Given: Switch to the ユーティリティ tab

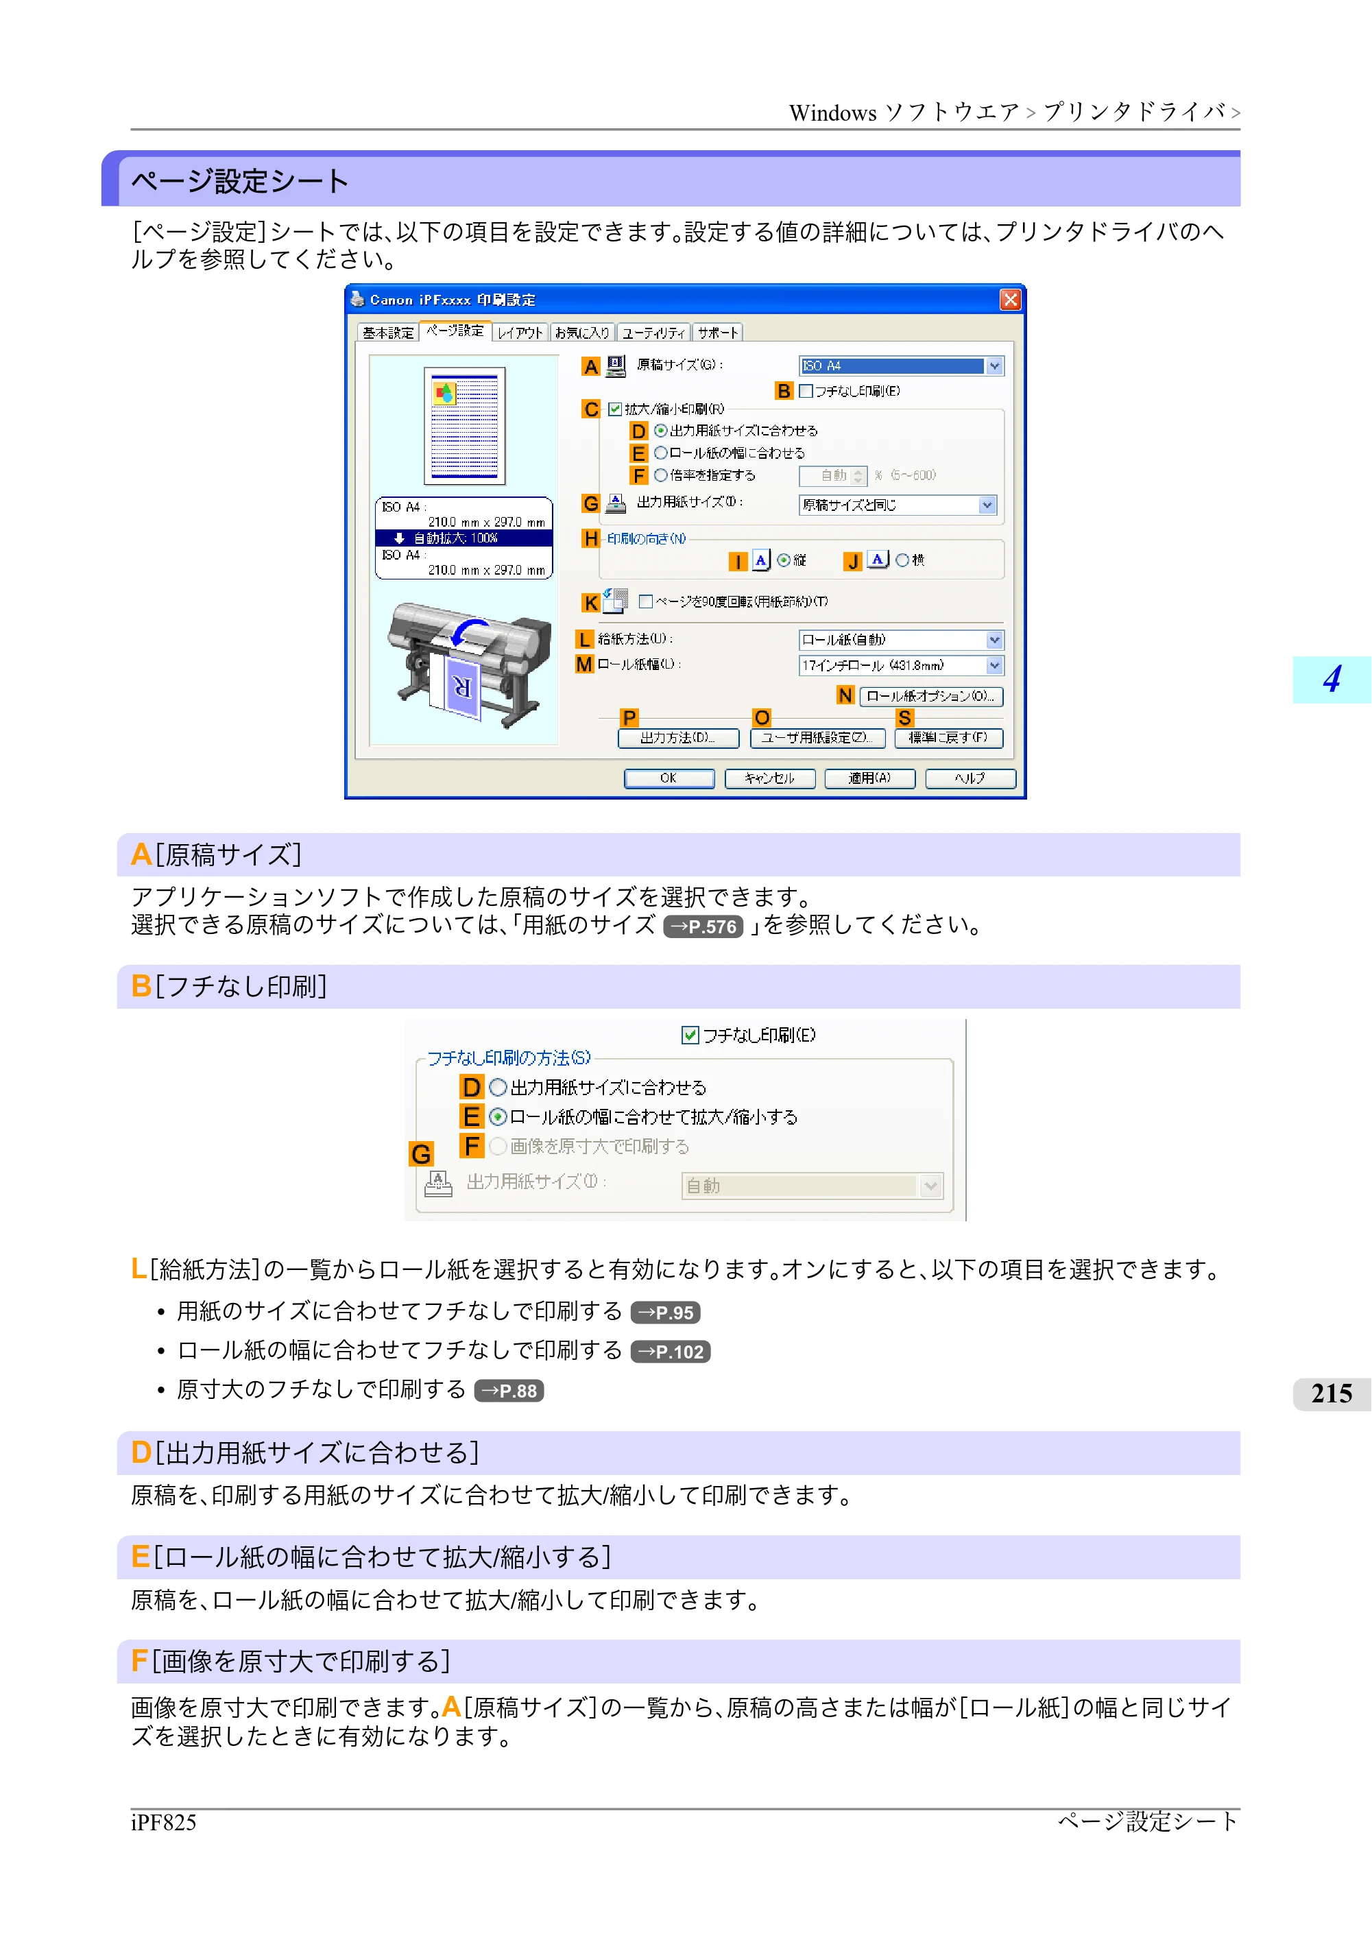Looking at the screenshot, I should [654, 333].
